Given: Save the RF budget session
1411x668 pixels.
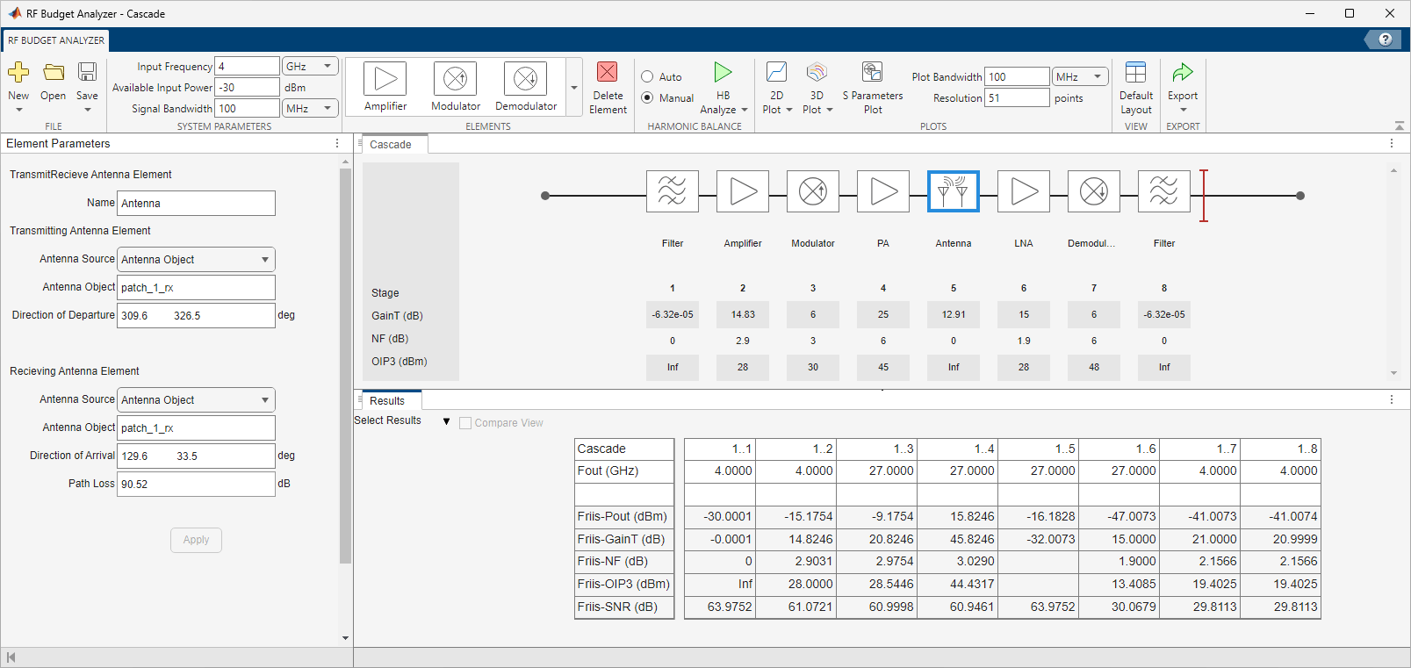Looking at the screenshot, I should point(87,72).
